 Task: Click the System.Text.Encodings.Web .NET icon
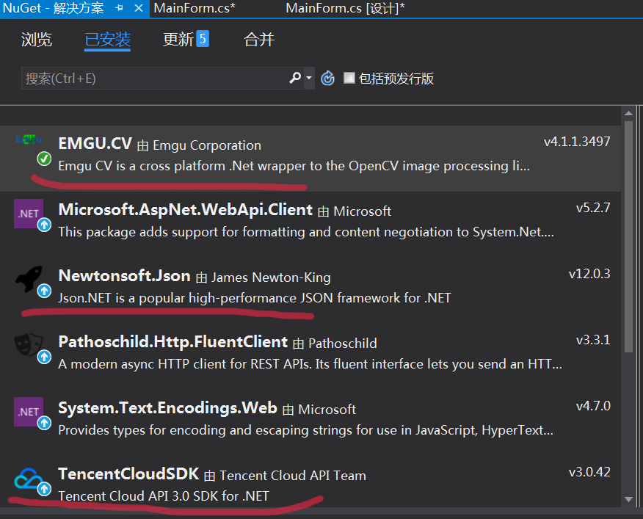coord(28,412)
